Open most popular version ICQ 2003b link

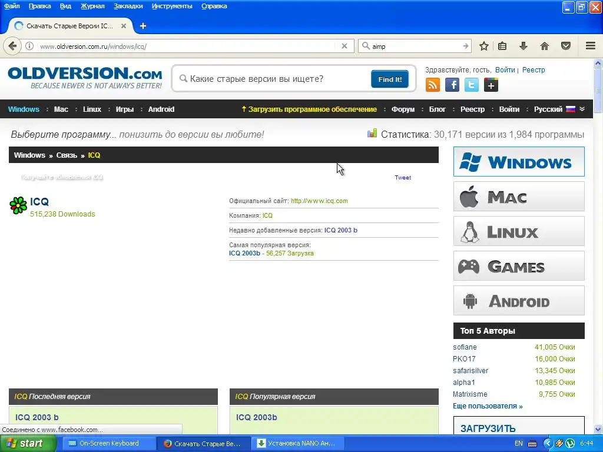pyautogui.click(x=244, y=253)
